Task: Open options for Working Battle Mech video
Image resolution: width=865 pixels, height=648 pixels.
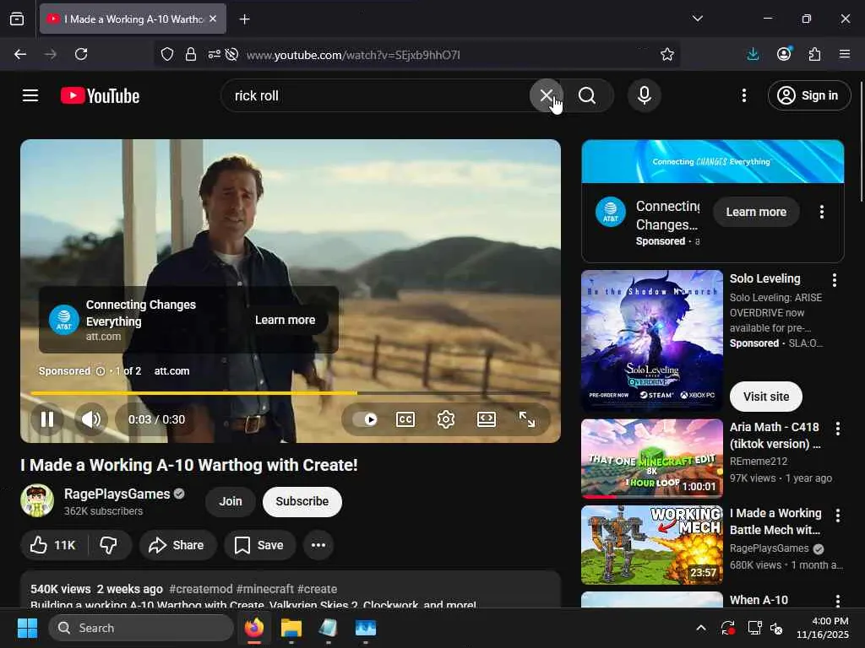Action: coord(837,516)
